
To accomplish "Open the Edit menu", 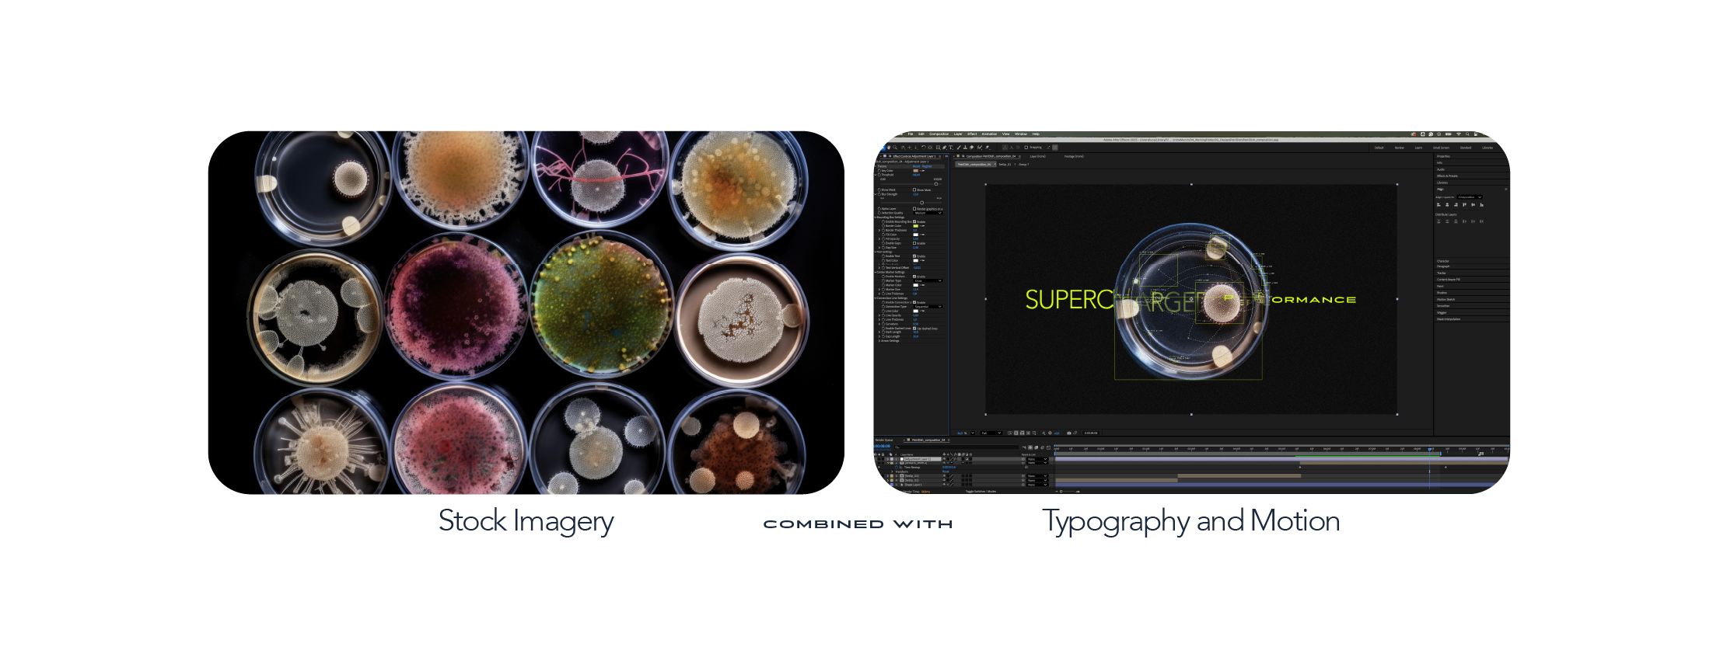I will (x=921, y=134).
